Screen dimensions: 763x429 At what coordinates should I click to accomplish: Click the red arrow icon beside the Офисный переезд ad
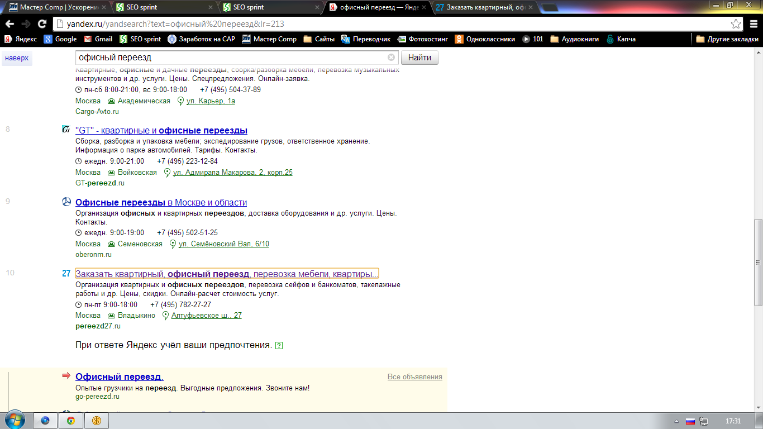66,376
